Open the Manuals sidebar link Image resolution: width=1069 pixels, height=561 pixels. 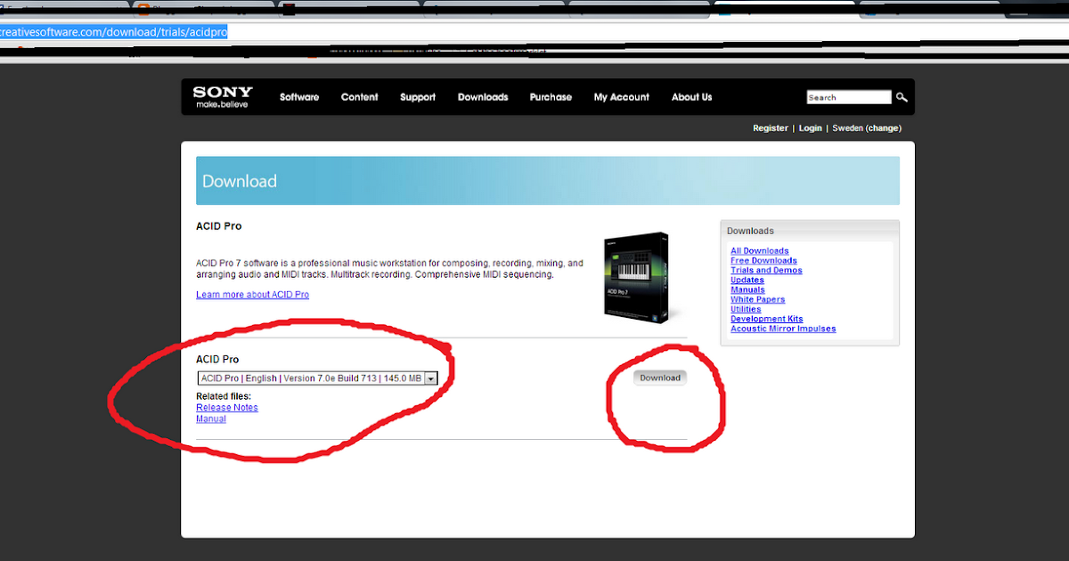point(747,290)
